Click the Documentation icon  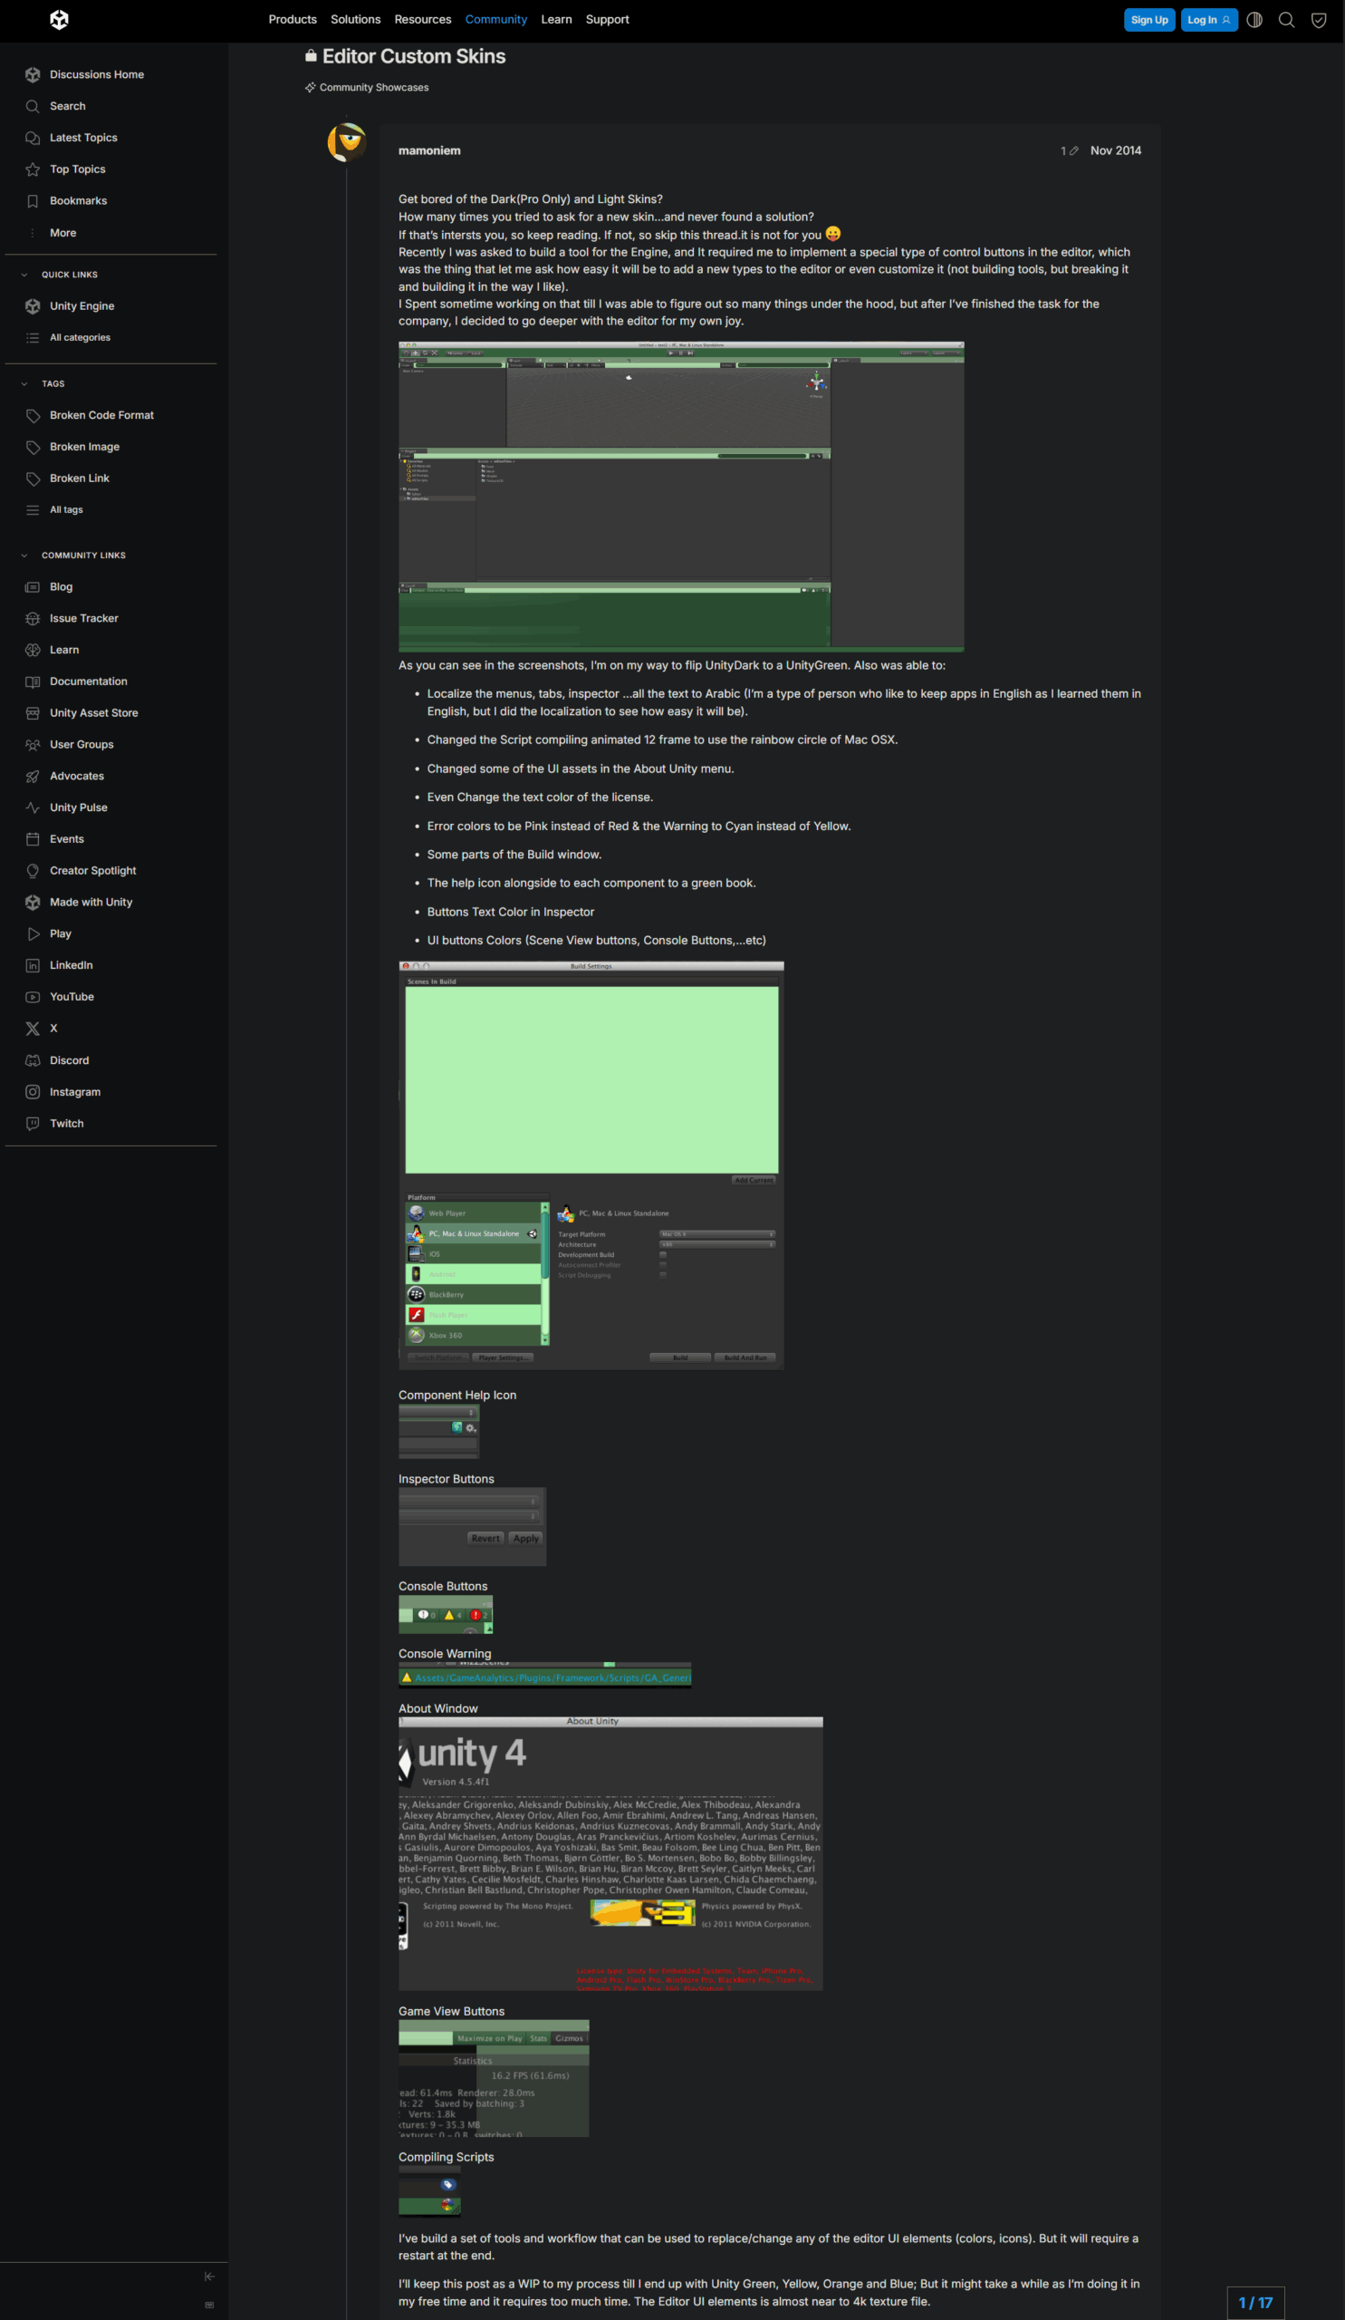34,681
